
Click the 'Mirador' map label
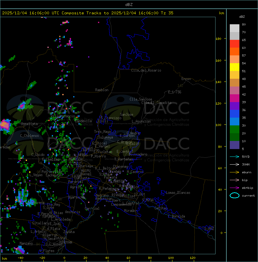coord(131,211)
